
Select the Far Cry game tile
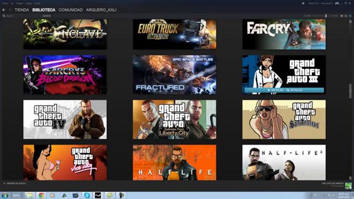click(x=284, y=34)
